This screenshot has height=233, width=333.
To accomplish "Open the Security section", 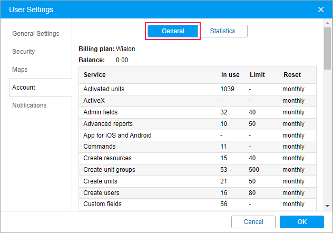I will point(24,52).
